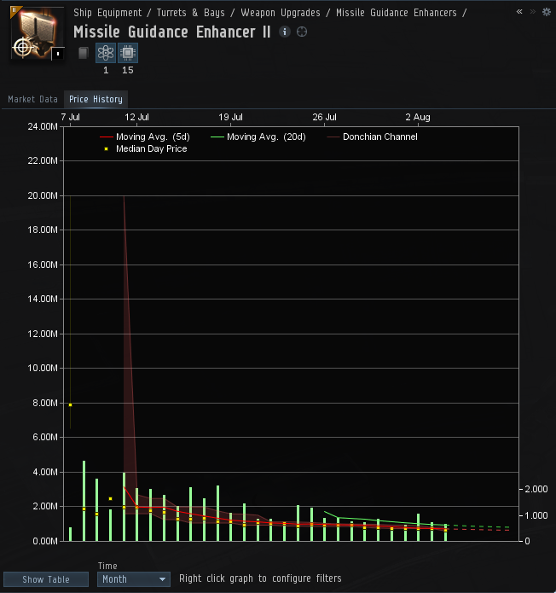
Task: Click the 12 Jul date label
Action: click(x=136, y=117)
